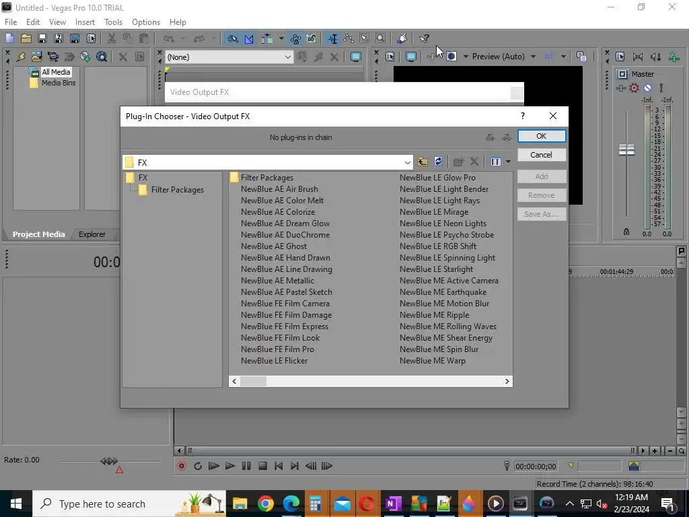
Task: Select NewBlue LE Starlight plug-in
Action: pos(436,269)
